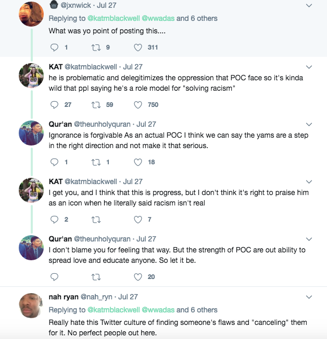
Task: Open dropdown for Qur'an's 'Ignorance is forgivable' tweet
Action: click(x=309, y=125)
